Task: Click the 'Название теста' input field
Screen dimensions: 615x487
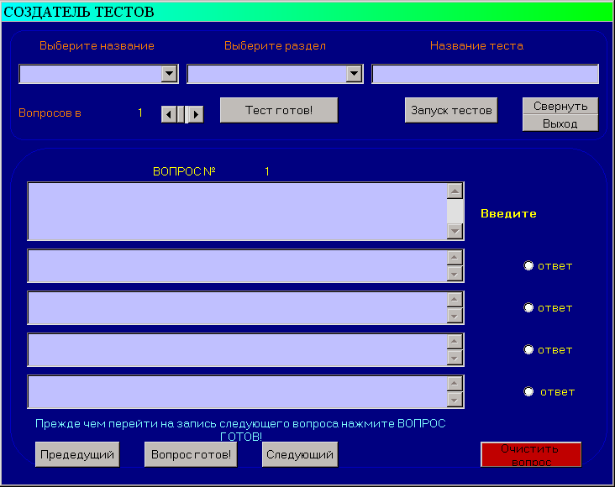Action: pyautogui.click(x=485, y=74)
